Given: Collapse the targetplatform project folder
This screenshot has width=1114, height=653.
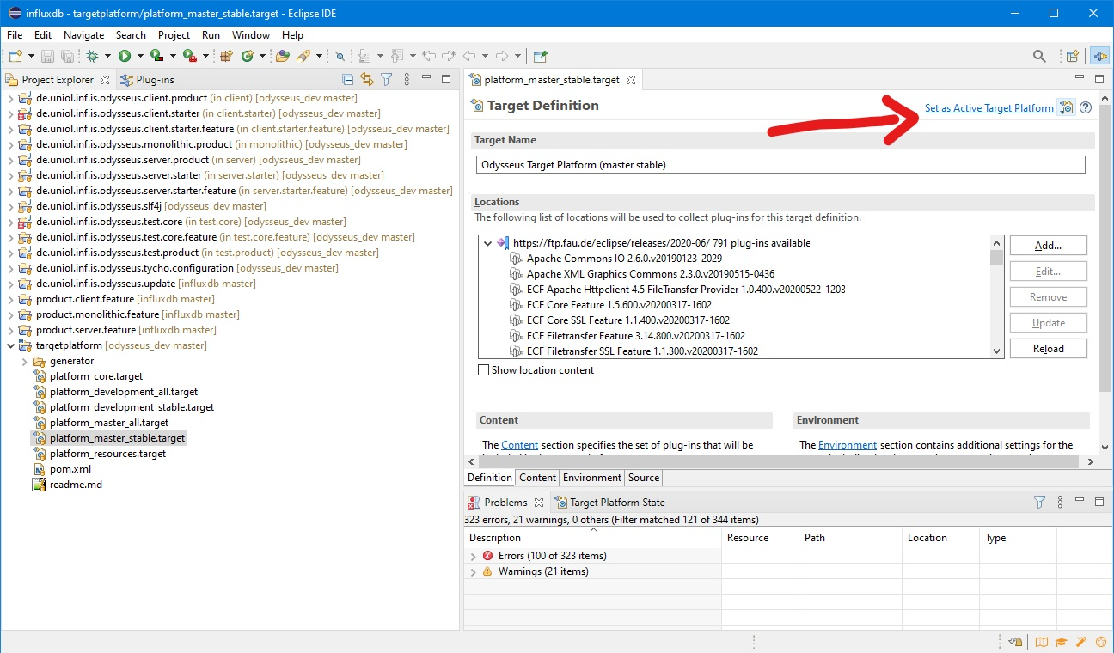Looking at the screenshot, I should 10,345.
